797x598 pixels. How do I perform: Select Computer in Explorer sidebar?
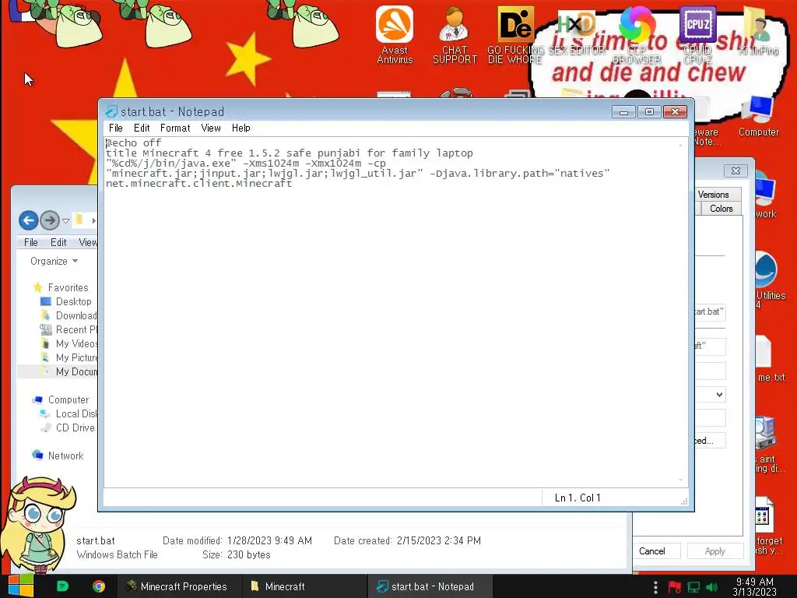click(61, 399)
